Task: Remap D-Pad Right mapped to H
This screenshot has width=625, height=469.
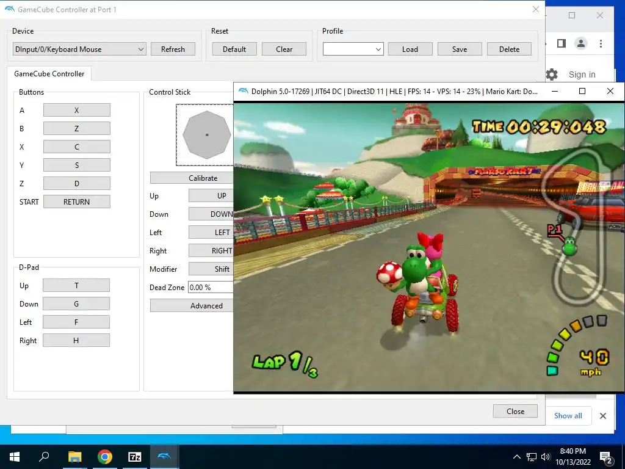Action: coord(76,341)
